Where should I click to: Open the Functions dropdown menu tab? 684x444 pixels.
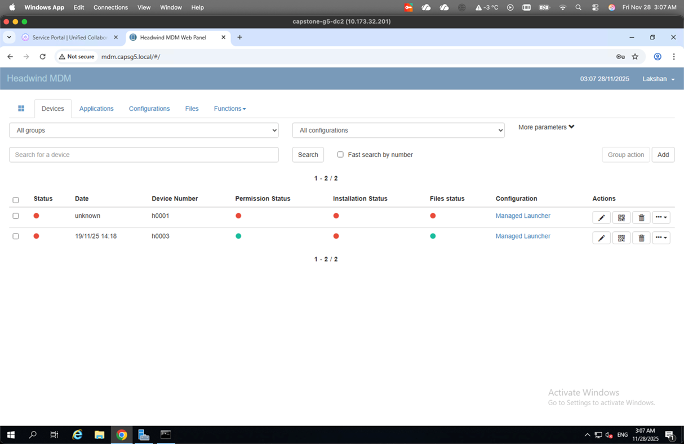(229, 109)
